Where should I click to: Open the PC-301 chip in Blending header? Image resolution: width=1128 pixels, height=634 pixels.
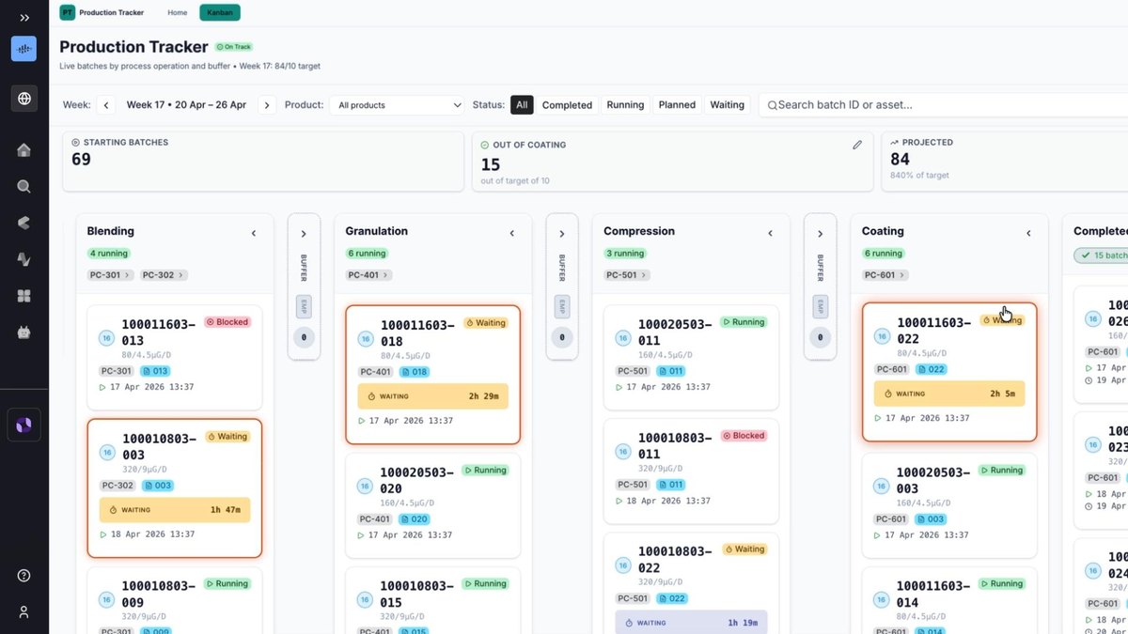click(x=111, y=275)
